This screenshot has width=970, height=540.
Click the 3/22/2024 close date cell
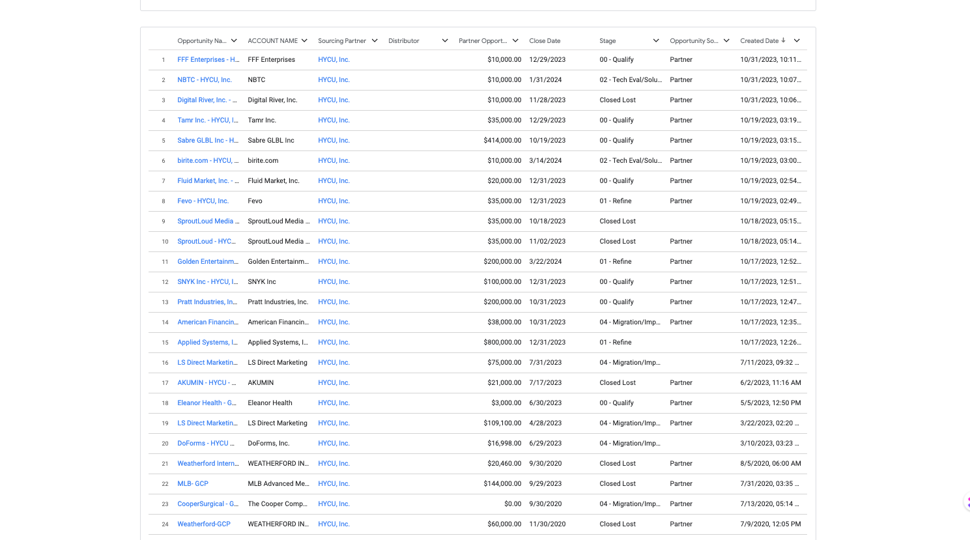(545, 262)
